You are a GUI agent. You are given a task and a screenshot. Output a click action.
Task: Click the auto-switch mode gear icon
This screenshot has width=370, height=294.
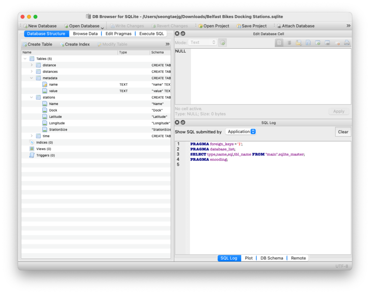[x=223, y=42]
